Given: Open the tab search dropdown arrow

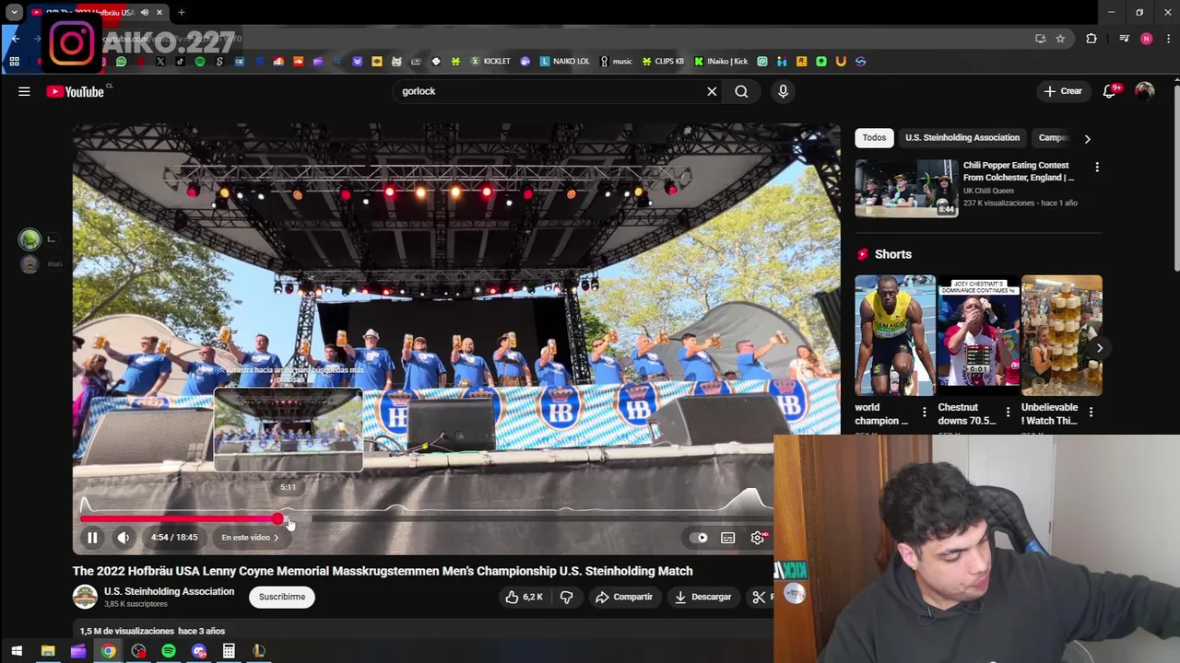Looking at the screenshot, I should [x=14, y=13].
